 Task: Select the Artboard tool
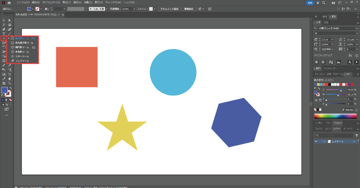click(x=10, y=74)
